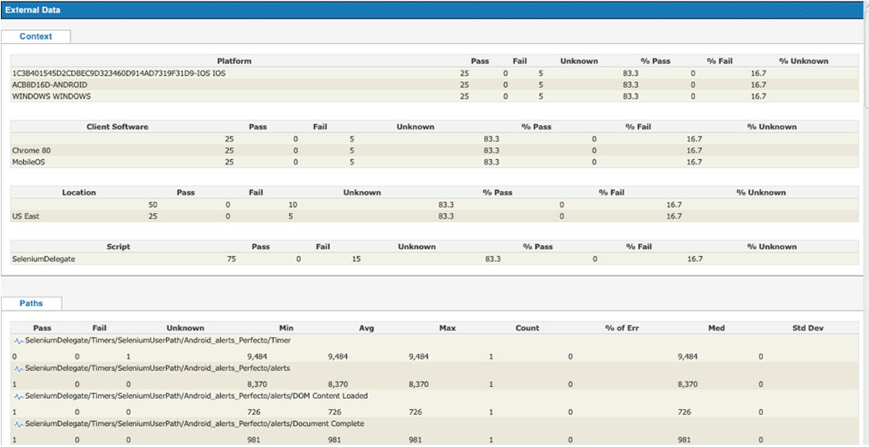Click the Platform column header
Viewport: 869px width, 447px height.
click(234, 61)
